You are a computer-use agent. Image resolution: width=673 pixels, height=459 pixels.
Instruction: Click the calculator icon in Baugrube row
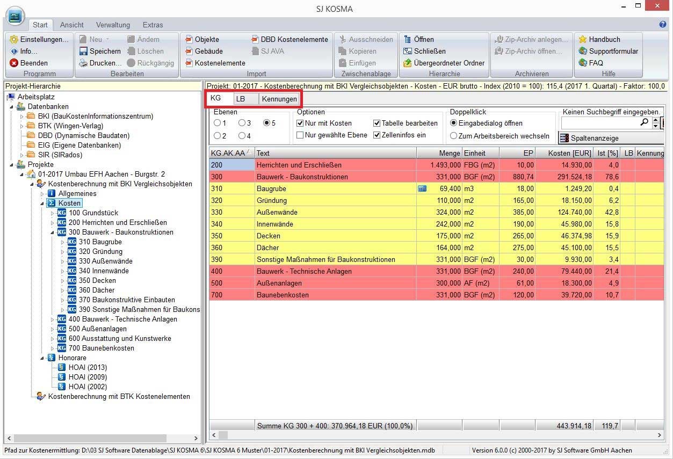pos(422,188)
